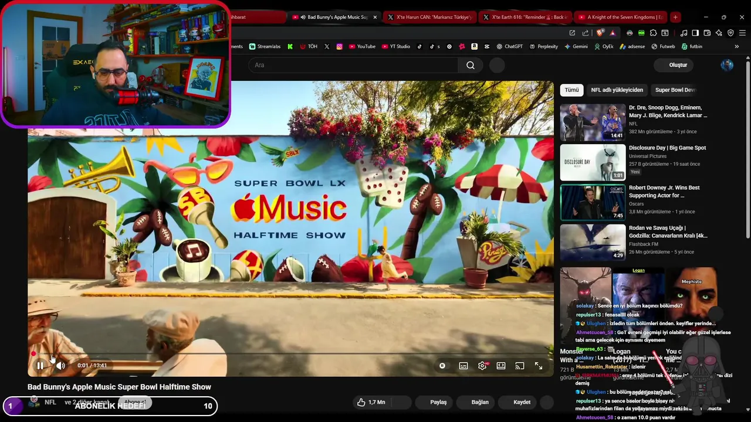The height and width of the screenshot is (422, 751).
Task: Open the YT Studio bookmark
Action: pos(395,46)
